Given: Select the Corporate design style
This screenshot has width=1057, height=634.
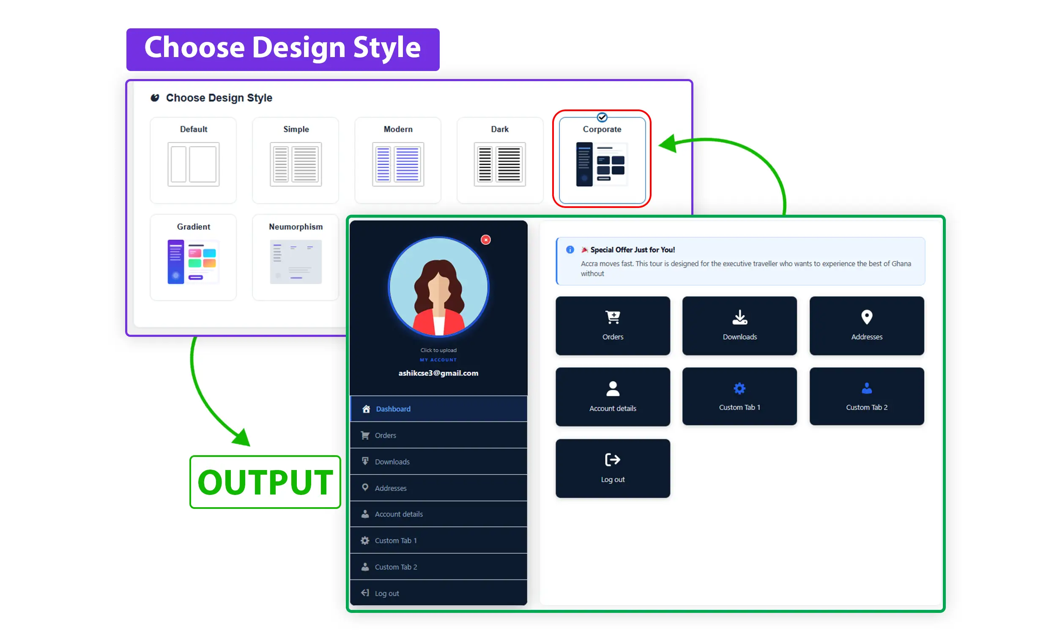Looking at the screenshot, I should pyautogui.click(x=602, y=160).
